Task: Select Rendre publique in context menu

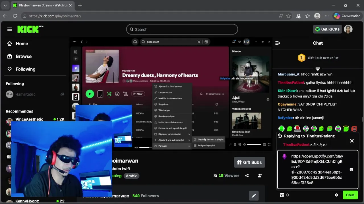Action: [x=172, y=116]
